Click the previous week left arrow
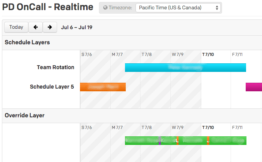This screenshot has height=162, width=262. pyautogui.click(x=35, y=27)
